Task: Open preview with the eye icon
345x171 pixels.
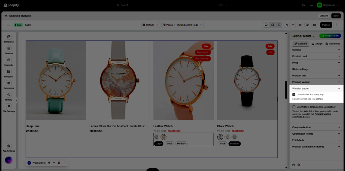Action: (314, 25)
